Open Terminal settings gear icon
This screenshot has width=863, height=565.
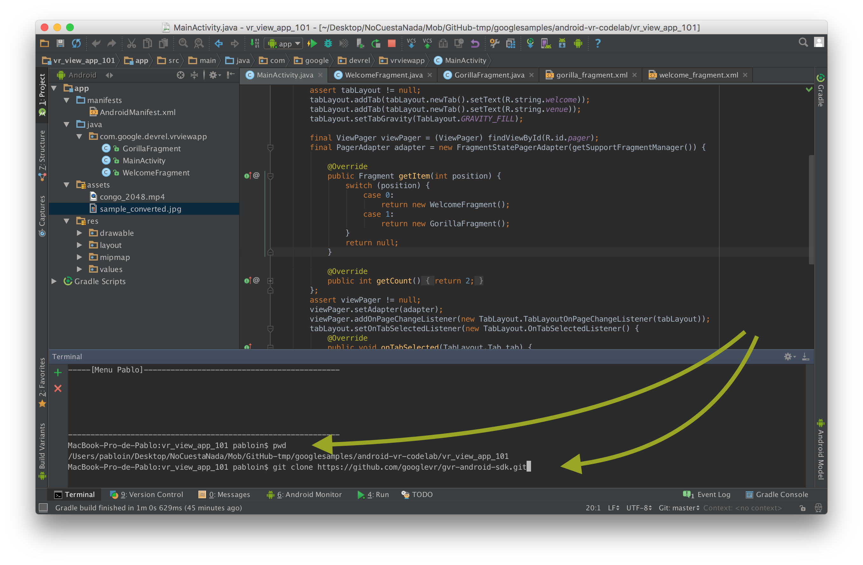tap(789, 357)
